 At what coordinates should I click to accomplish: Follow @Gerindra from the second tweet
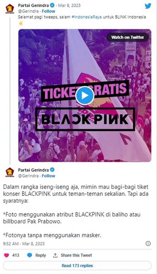tap(48, 176)
